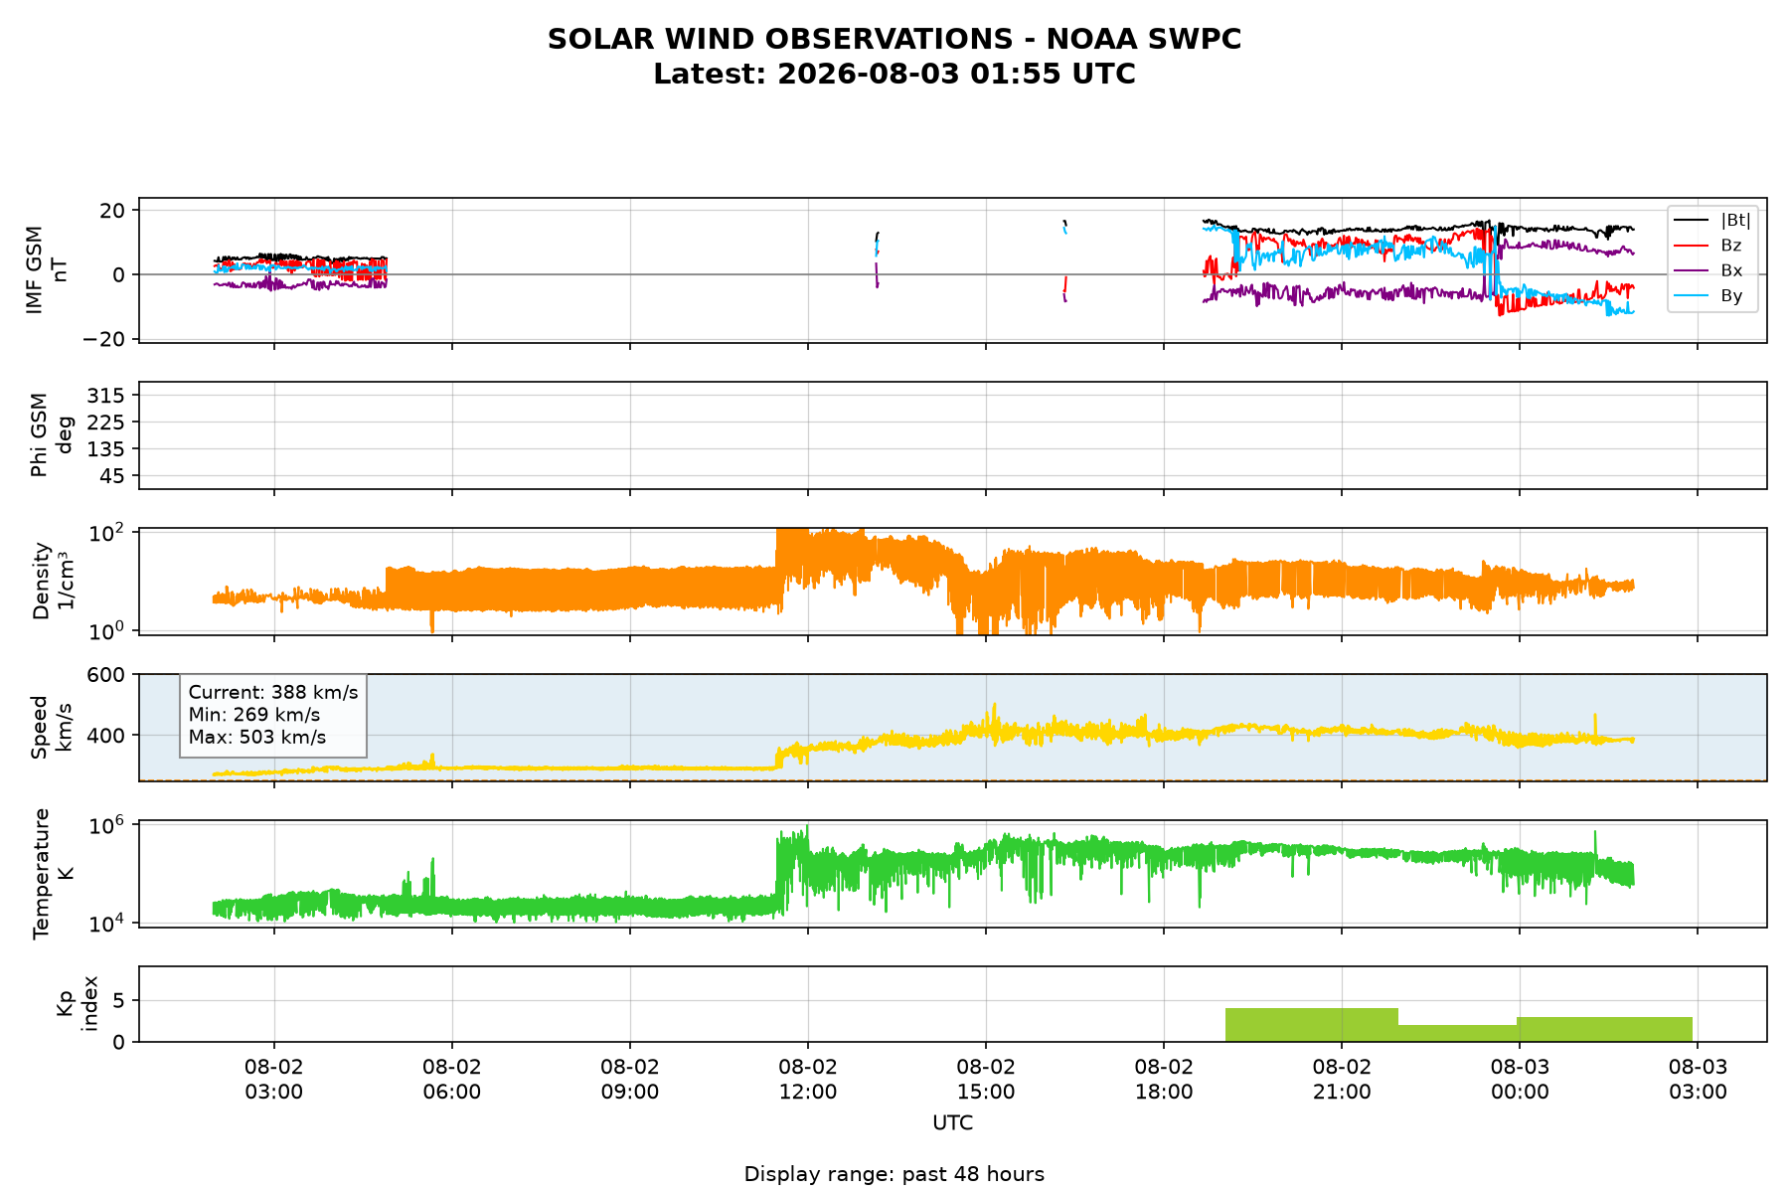Click the Max: 503 km/s text

[x=257, y=737]
